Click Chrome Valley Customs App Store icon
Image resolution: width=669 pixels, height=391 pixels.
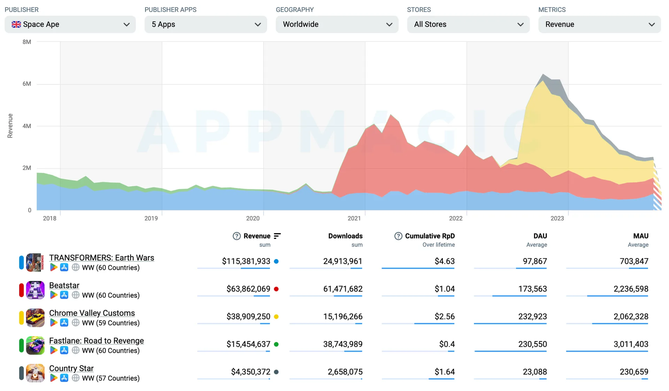pyautogui.click(x=64, y=323)
